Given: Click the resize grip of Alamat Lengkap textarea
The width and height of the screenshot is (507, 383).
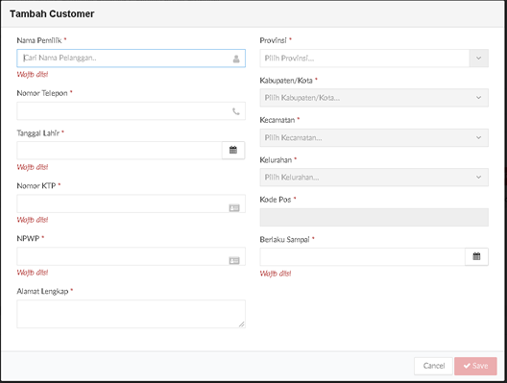Looking at the screenshot, I should [242, 324].
